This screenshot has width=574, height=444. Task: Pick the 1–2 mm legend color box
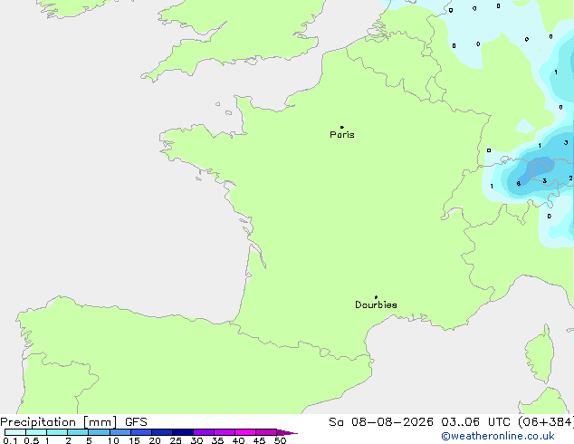coord(57,432)
